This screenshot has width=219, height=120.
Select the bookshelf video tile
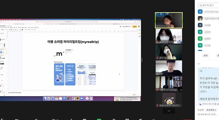click(x=169, y=84)
